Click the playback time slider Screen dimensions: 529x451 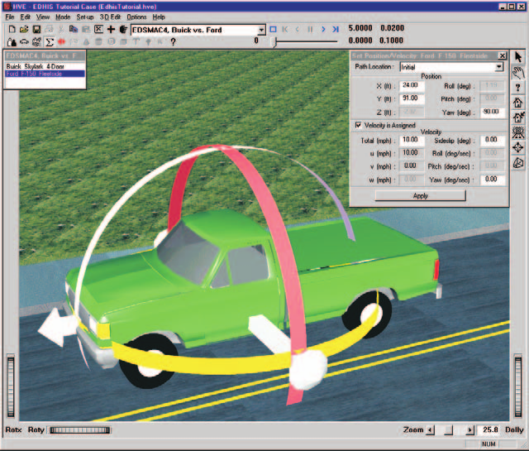[306, 41]
